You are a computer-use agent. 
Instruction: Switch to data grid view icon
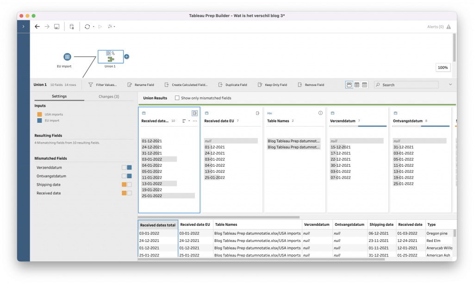coord(357,85)
